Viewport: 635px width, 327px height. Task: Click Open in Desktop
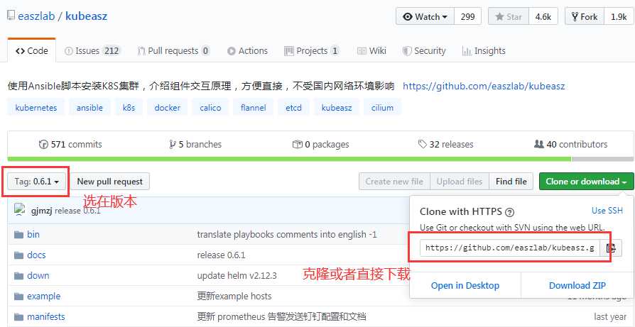coord(465,285)
